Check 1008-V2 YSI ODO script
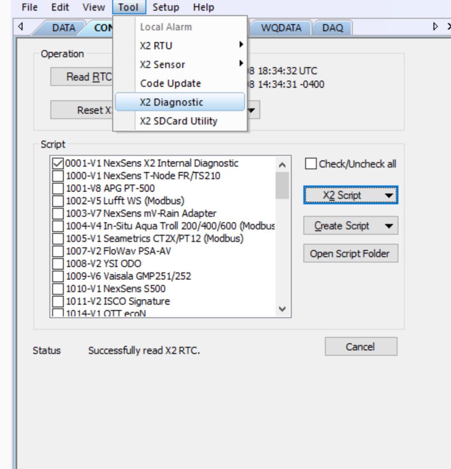Viewport: 451px width, 469px height. (57, 264)
